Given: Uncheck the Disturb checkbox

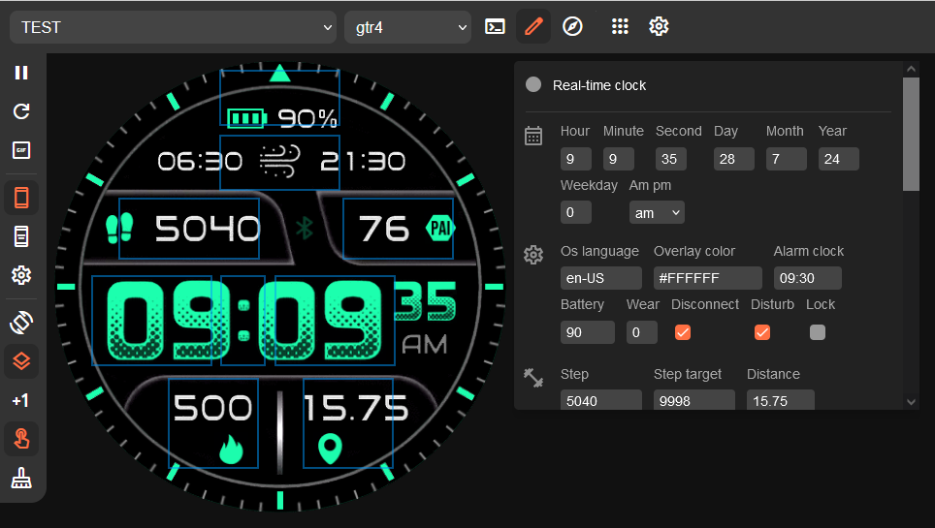Looking at the screenshot, I should (x=762, y=332).
